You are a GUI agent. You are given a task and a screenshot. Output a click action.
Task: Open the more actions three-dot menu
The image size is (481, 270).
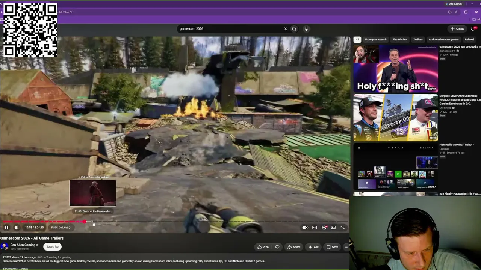point(346,247)
